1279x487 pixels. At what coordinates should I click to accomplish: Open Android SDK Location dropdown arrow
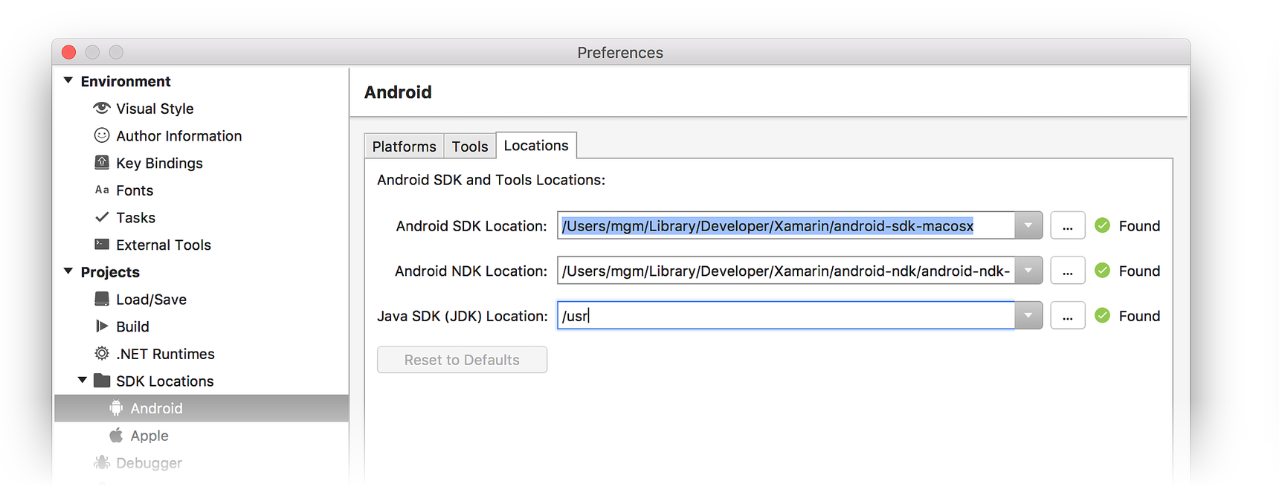click(1028, 226)
